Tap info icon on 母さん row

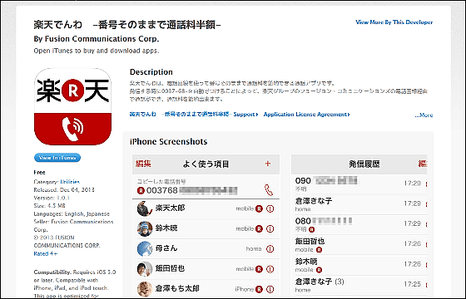270,249
